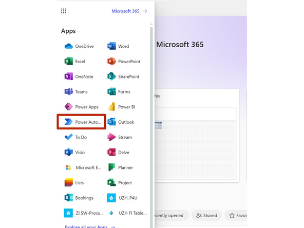Open the OneDrive app
304x228 pixels.
[x=79, y=46]
